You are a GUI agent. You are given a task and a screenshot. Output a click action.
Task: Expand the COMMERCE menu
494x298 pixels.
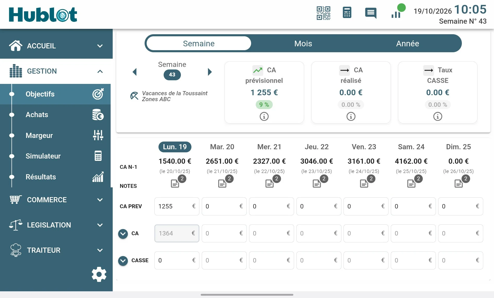56,200
